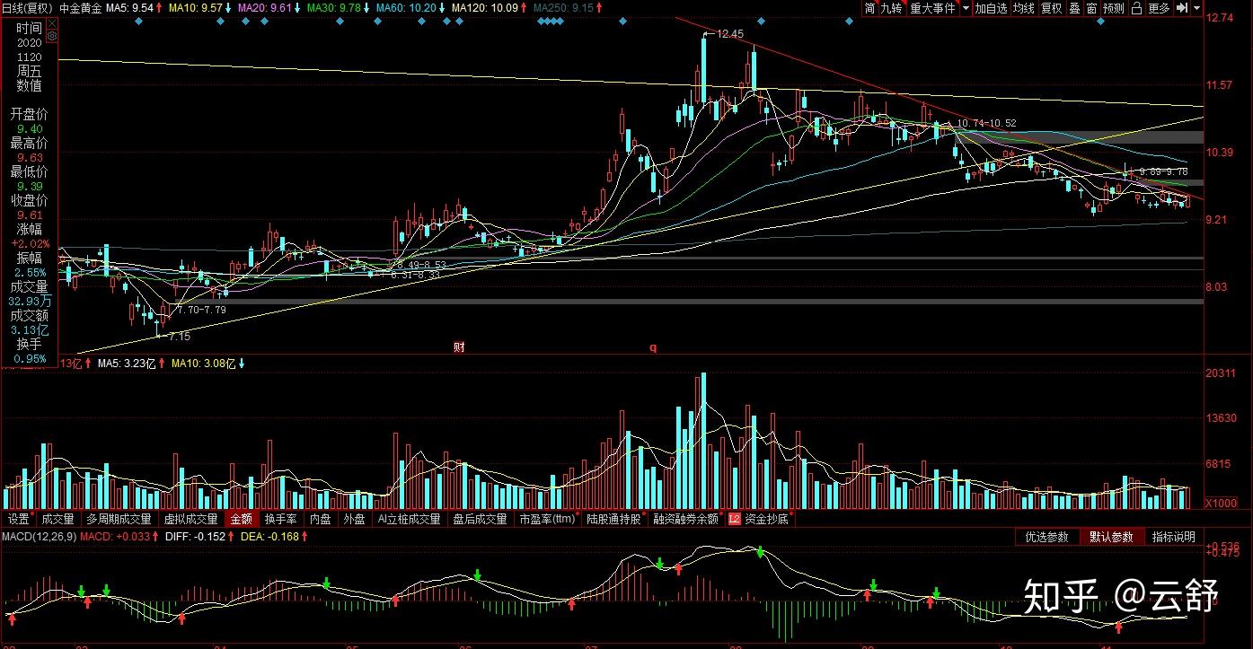Click 7.70-7.79 gap label
1253x649 pixels.
201,310
